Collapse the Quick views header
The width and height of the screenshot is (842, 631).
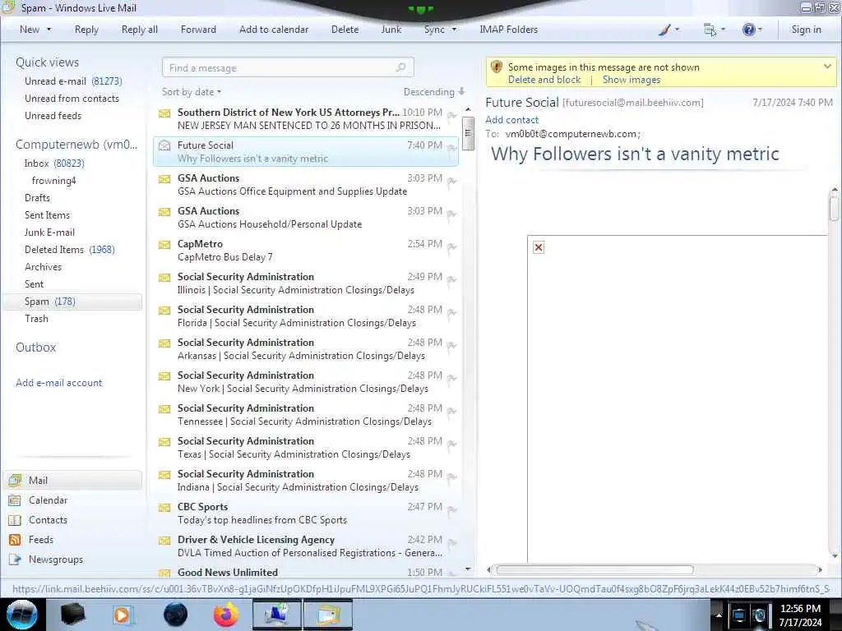47,62
